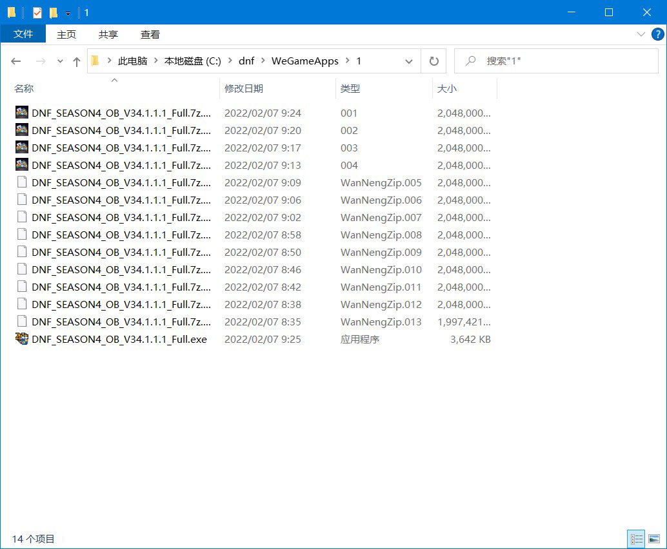Select the WanNengZip.011 file icon
667x549 pixels.
pyautogui.click(x=22, y=287)
